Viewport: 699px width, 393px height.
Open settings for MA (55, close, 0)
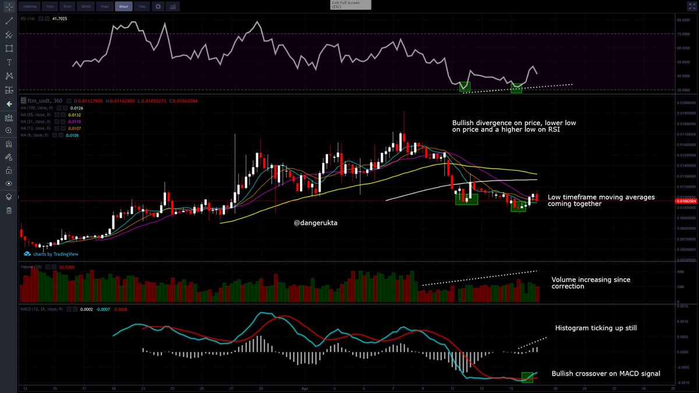point(57,115)
